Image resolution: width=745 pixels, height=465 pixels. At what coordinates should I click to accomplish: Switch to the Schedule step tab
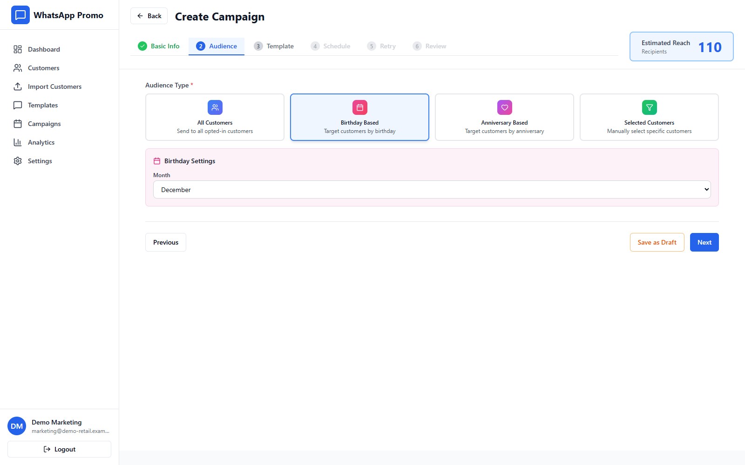tap(331, 46)
